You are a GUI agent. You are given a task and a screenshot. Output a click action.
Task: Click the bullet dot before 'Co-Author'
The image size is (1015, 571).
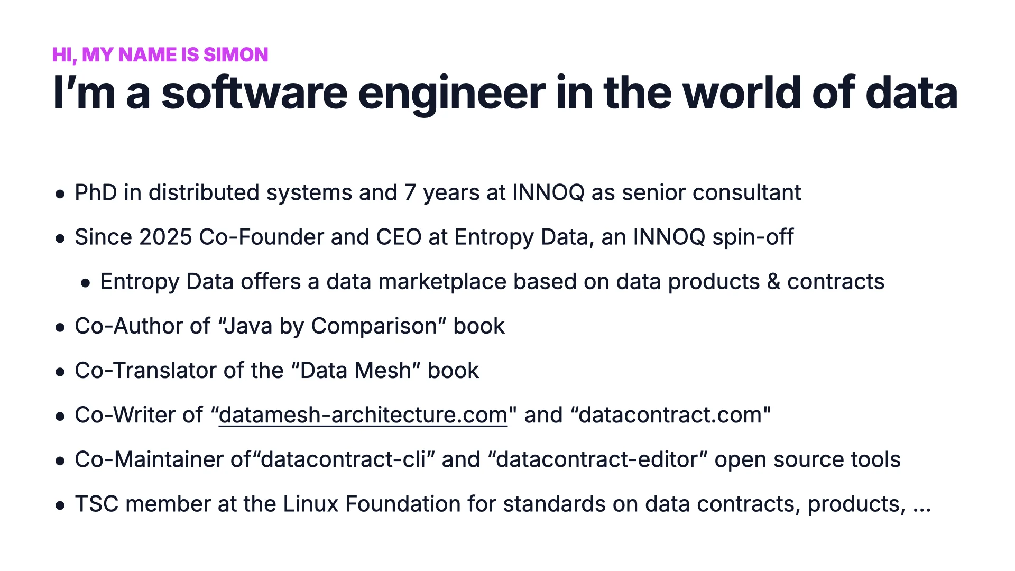[60, 328]
